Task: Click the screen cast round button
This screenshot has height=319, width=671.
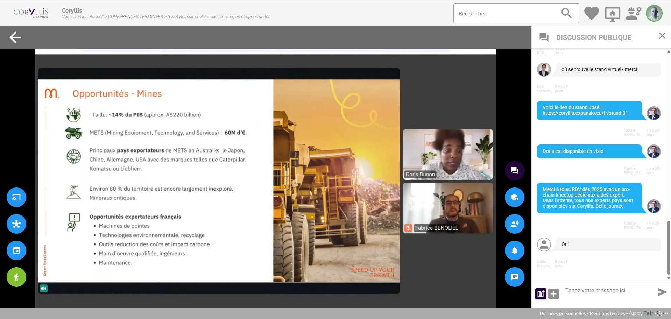Action: [16, 197]
